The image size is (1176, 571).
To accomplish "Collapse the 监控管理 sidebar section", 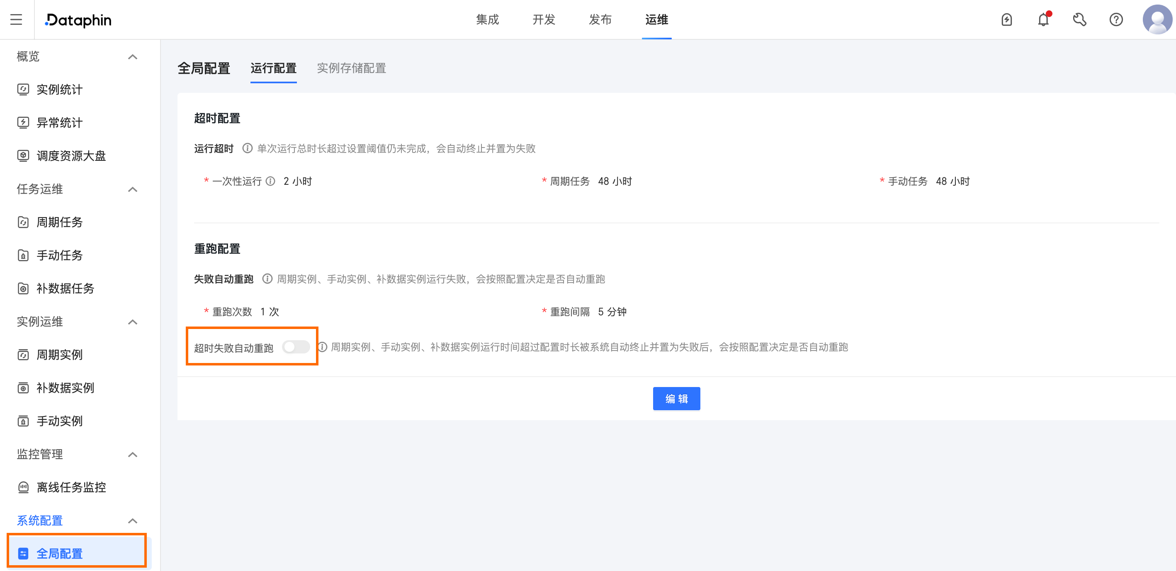I will [132, 454].
